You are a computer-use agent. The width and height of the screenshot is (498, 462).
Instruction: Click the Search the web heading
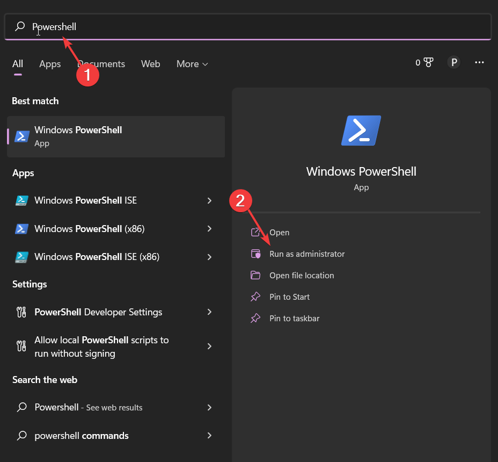[45, 380]
